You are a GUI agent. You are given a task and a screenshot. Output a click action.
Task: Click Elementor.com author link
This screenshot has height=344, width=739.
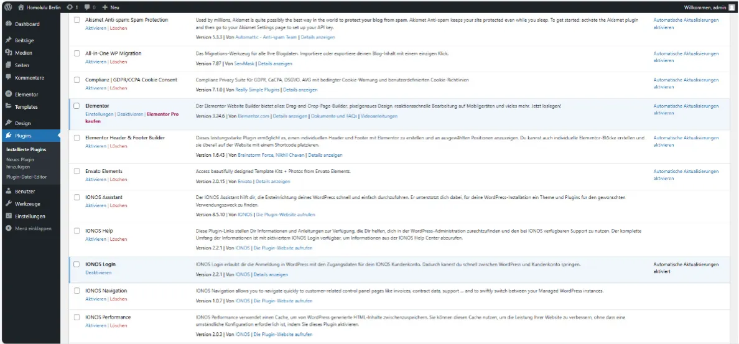254,116
